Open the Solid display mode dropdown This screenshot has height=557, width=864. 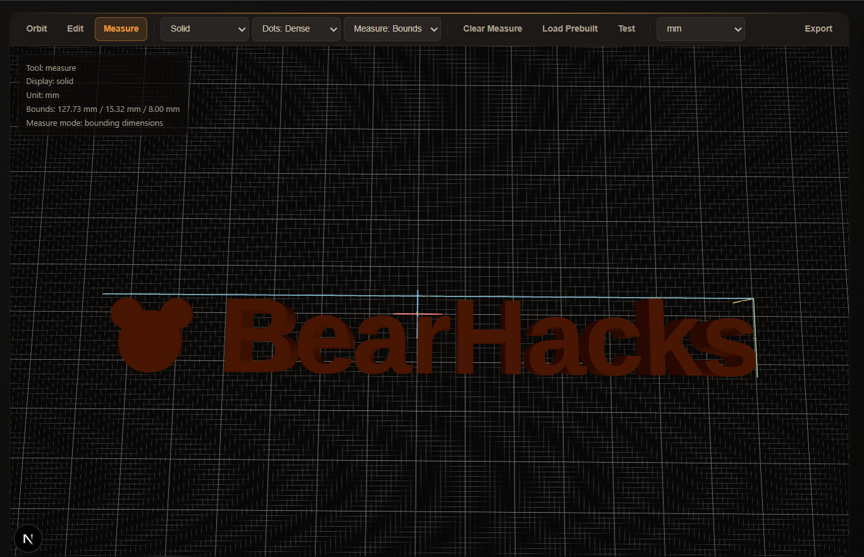coord(205,29)
